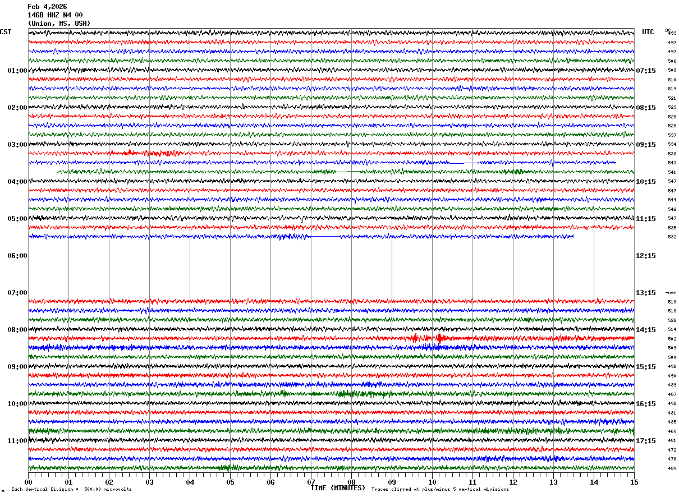The image size is (679, 497).
Task: Click the 17:15 UTC time label
Action: tap(646, 441)
